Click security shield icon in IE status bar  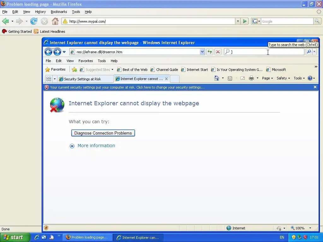(46, 228)
